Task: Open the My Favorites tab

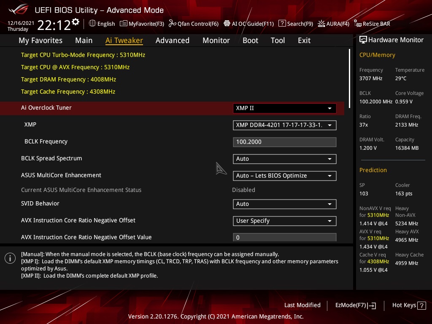Action: click(x=40, y=40)
